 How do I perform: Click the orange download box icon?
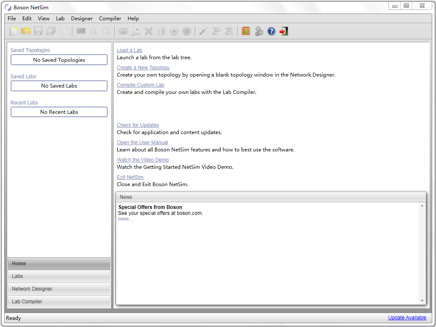pos(246,31)
